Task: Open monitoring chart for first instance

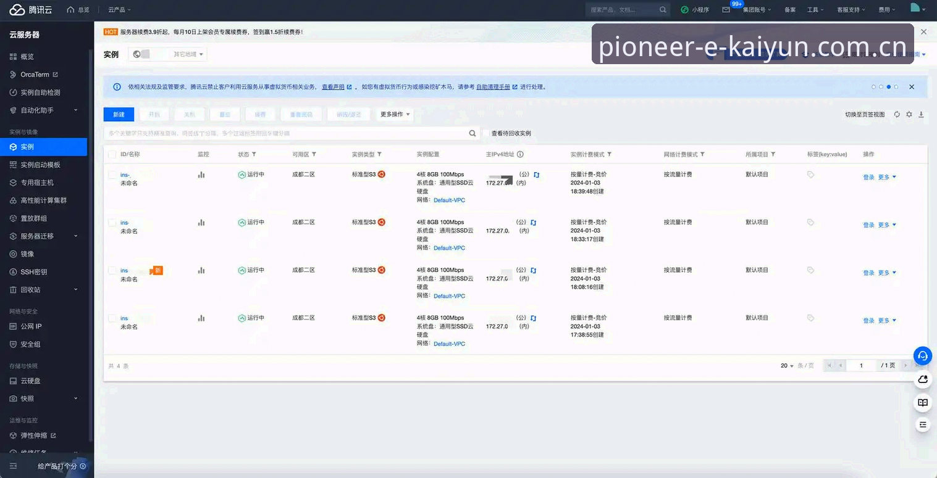Action: (x=201, y=175)
